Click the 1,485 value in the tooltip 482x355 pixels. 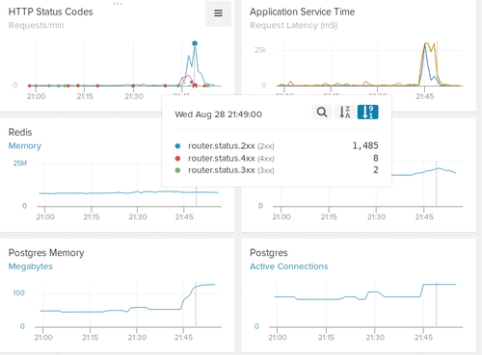365,146
